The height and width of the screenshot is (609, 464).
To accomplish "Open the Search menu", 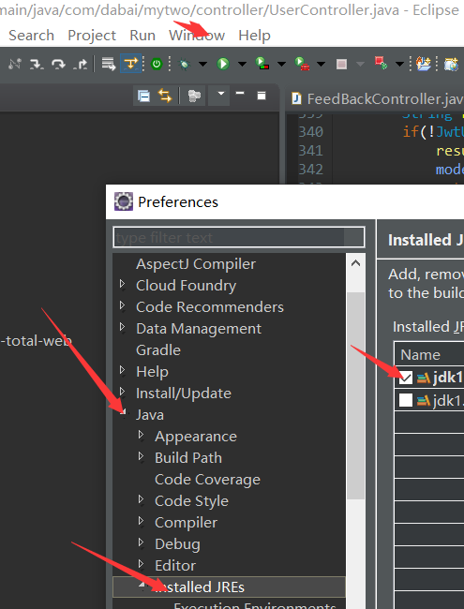I will [x=31, y=36].
